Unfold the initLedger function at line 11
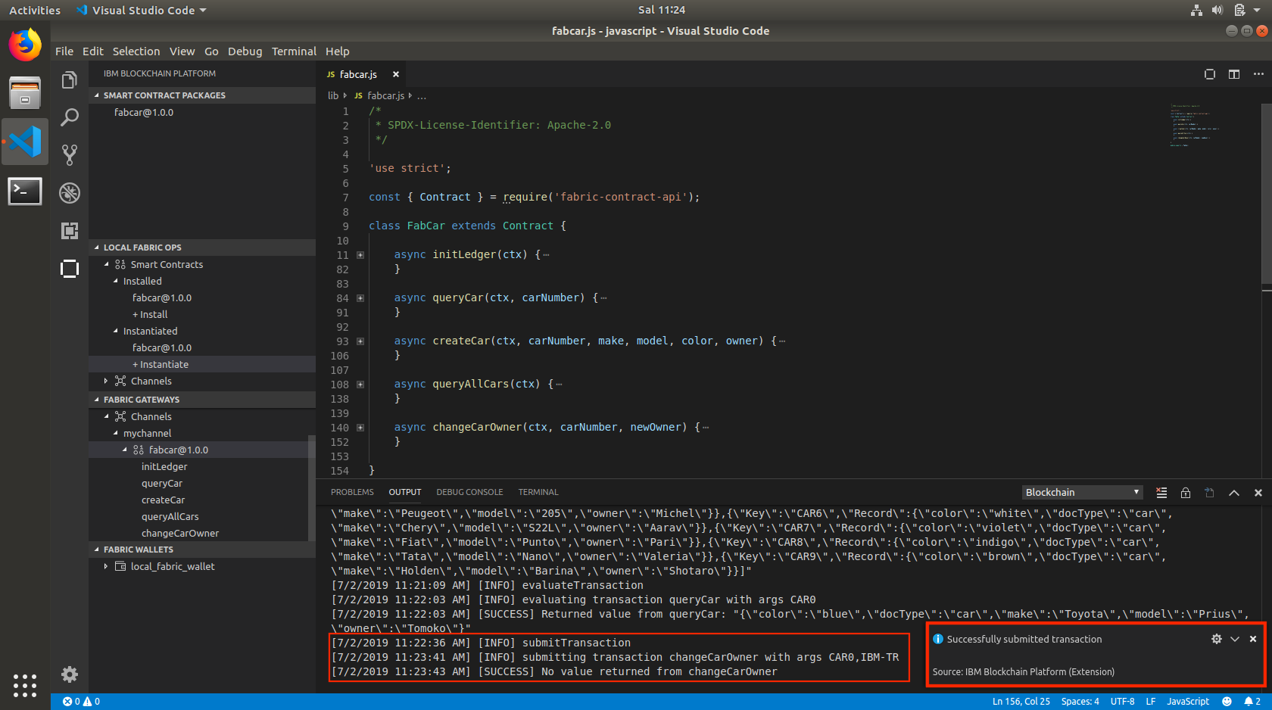 [360, 255]
